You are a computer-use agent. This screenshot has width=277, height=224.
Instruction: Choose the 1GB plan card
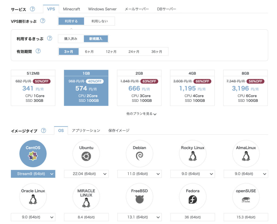(86, 88)
